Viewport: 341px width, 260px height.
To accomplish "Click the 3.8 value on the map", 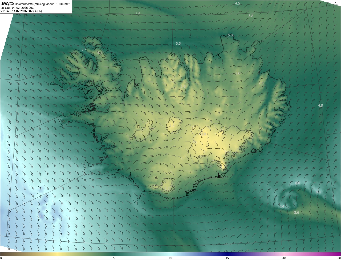I will coord(251,16).
